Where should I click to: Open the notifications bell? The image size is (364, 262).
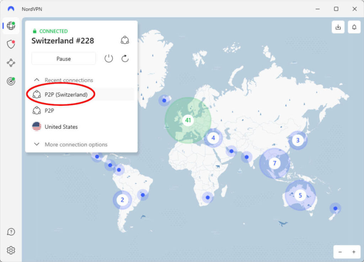(x=354, y=27)
